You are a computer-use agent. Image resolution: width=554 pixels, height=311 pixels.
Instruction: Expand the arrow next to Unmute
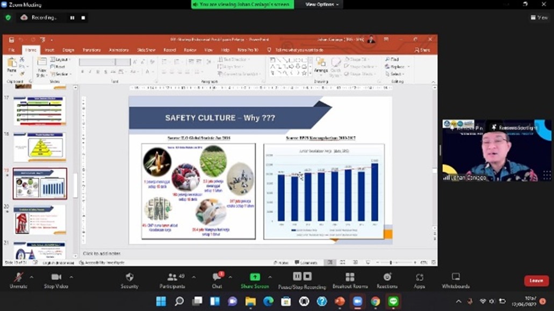coord(31,277)
